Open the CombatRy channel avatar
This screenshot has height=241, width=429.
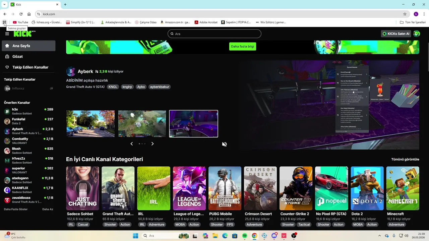coord(7,141)
